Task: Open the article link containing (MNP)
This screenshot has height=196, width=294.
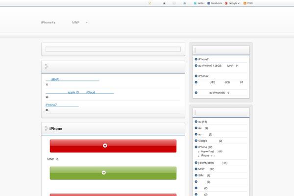Action: click(73, 80)
